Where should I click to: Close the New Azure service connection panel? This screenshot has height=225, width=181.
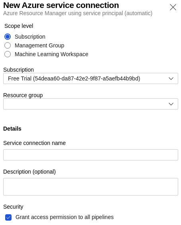click(173, 7)
